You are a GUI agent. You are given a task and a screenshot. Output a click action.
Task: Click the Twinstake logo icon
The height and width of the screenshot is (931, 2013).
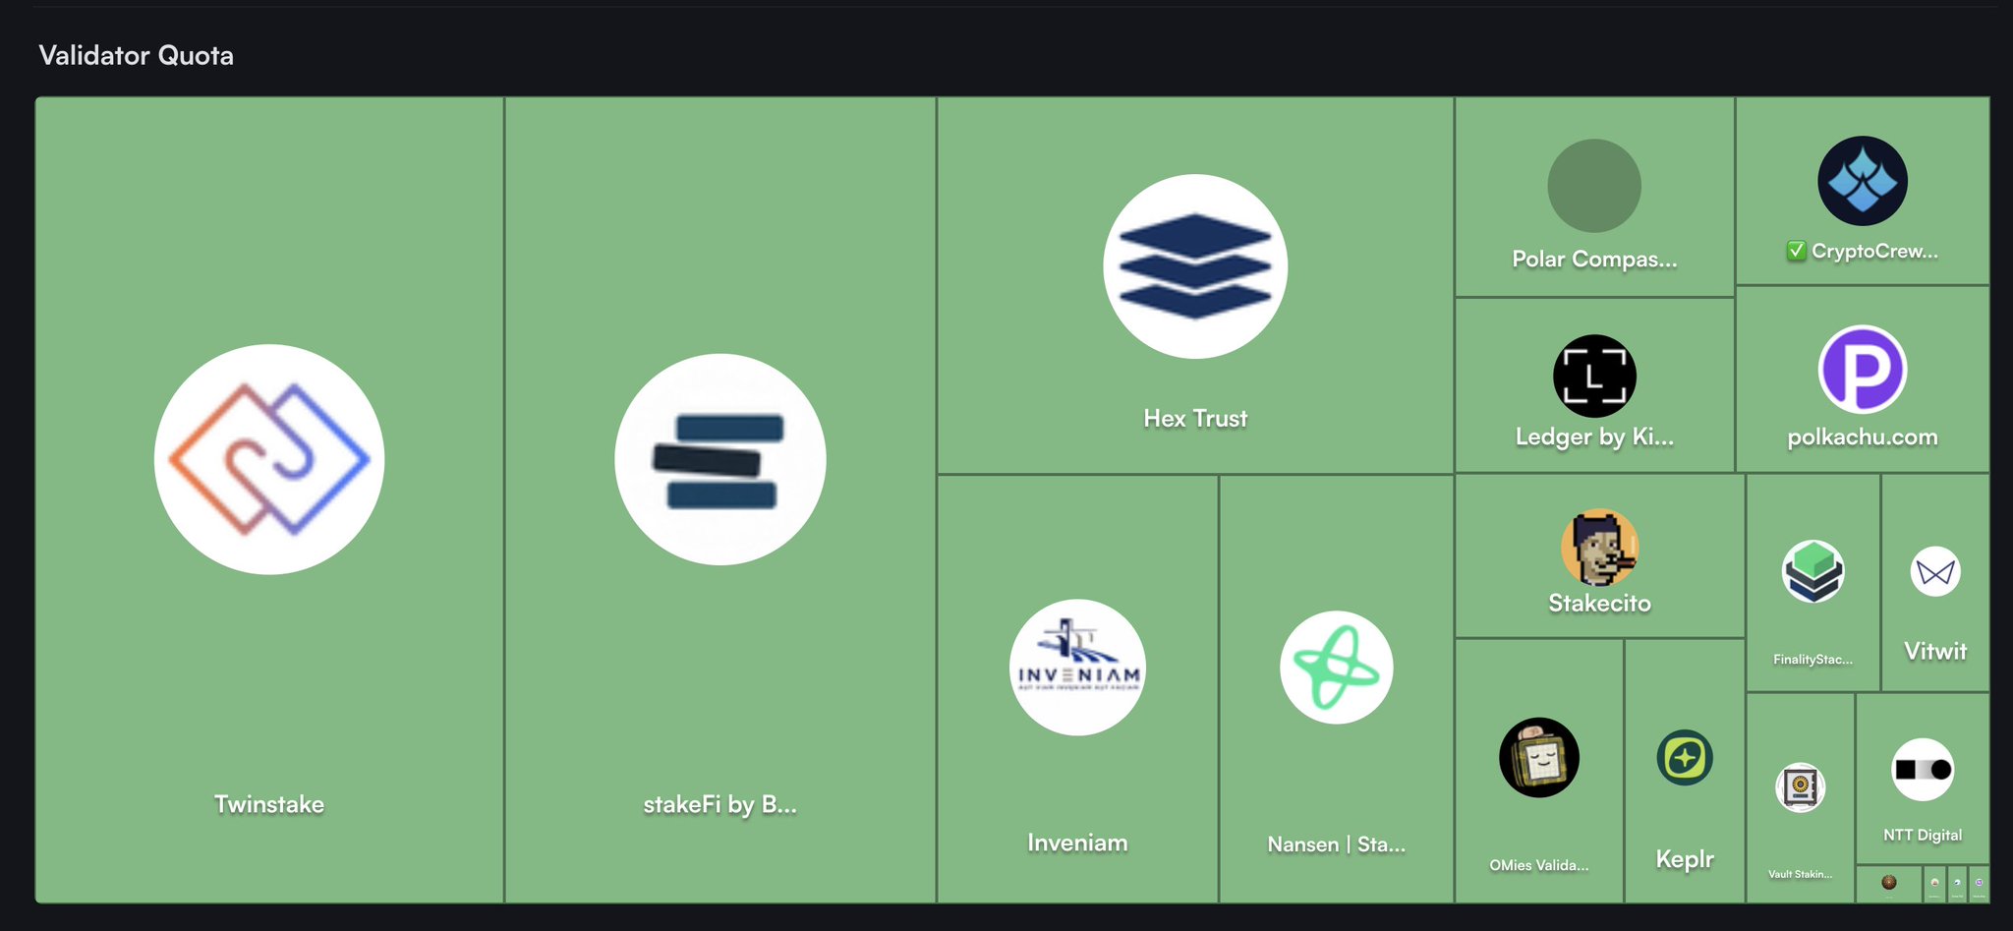pos(268,459)
